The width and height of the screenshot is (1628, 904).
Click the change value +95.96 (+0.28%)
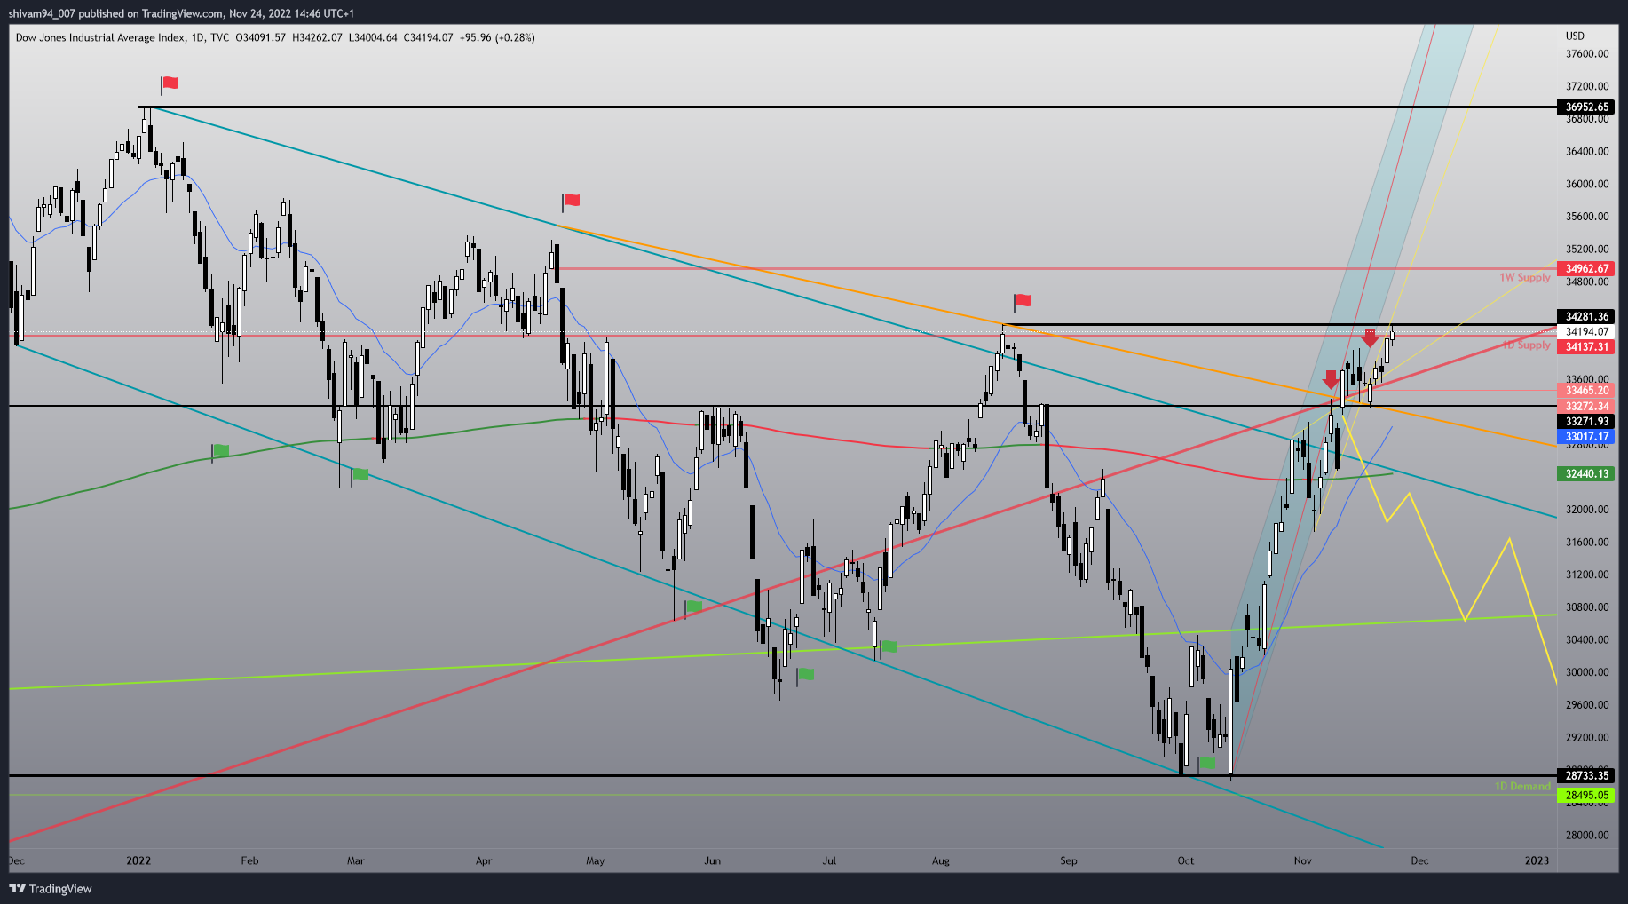coord(497,38)
